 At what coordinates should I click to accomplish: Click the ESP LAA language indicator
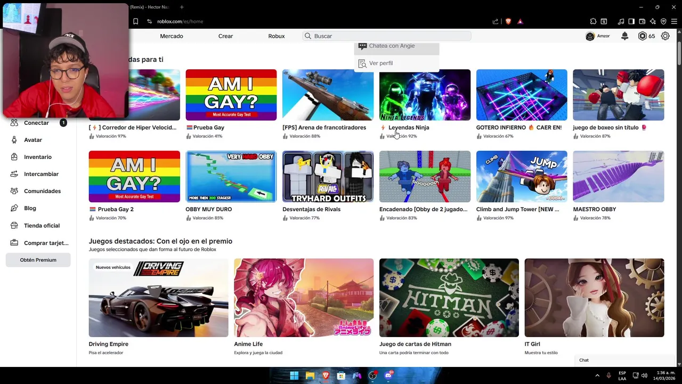(x=622, y=375)
